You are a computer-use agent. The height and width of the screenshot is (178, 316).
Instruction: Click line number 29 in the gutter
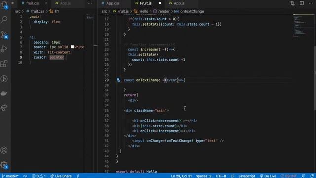coord(107,80)
